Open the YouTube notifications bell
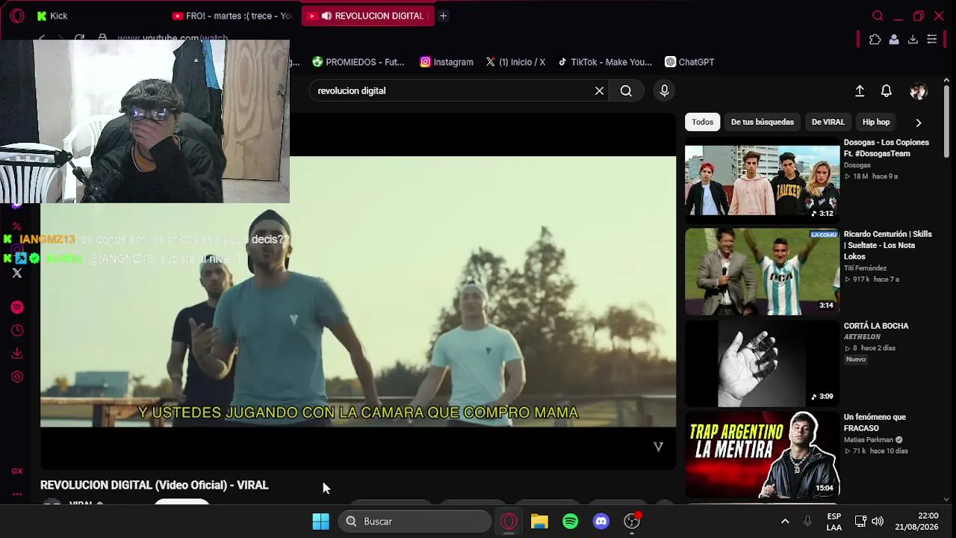 pyautogui.click(x=886, y=90)
